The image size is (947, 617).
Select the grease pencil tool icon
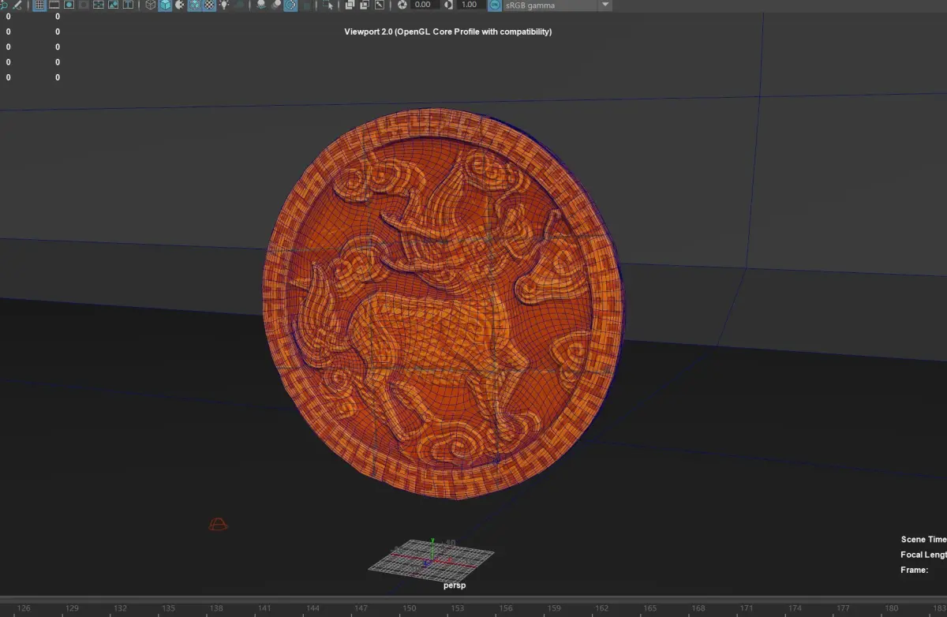(x=17, y=5)
